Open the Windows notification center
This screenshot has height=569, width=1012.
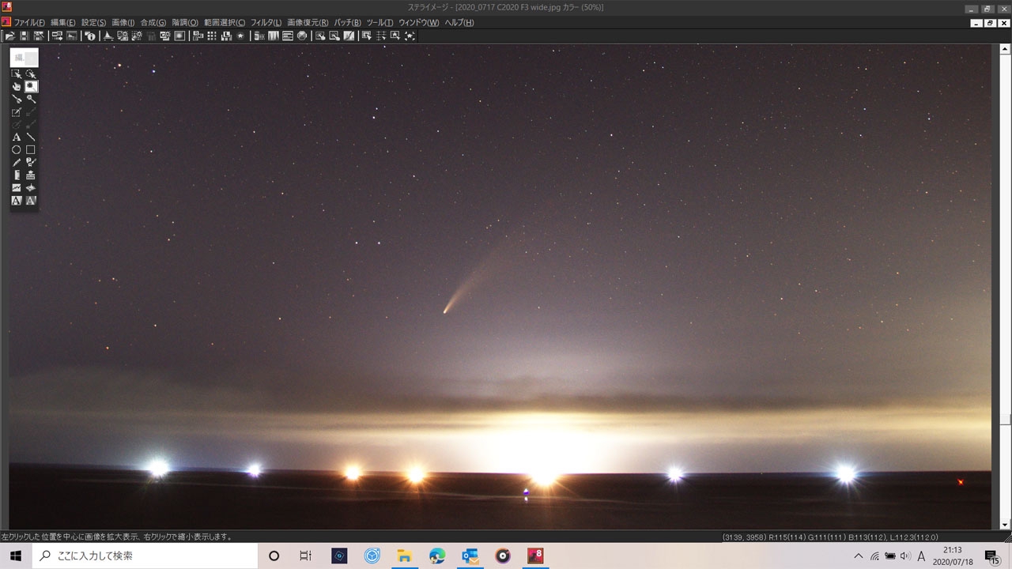click(992, 556)
